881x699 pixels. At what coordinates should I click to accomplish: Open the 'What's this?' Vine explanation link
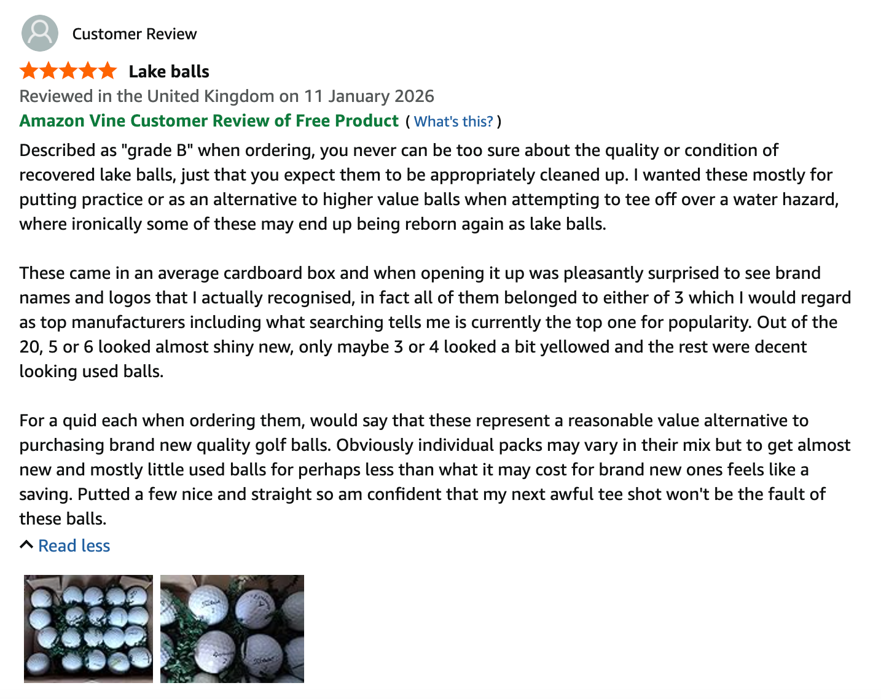pyautogui.click(x=453, y=122)
